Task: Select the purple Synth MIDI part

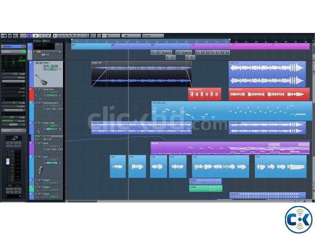Action: pos(230,148)
